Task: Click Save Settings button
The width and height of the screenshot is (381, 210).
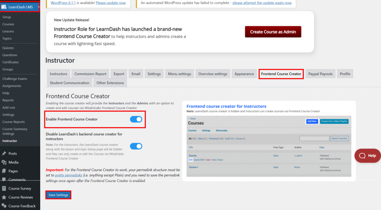Action: [x=58, y=195]
